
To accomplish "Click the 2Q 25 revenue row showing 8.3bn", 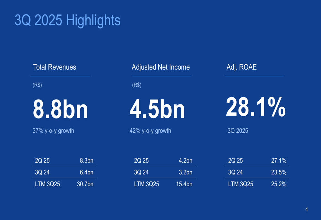I will tap(64, 161).
